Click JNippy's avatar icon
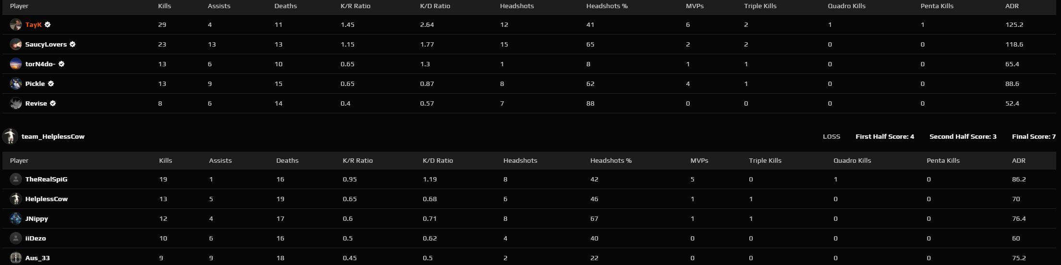The width and height of the screenshot is (1061, 265). (16, 218)
